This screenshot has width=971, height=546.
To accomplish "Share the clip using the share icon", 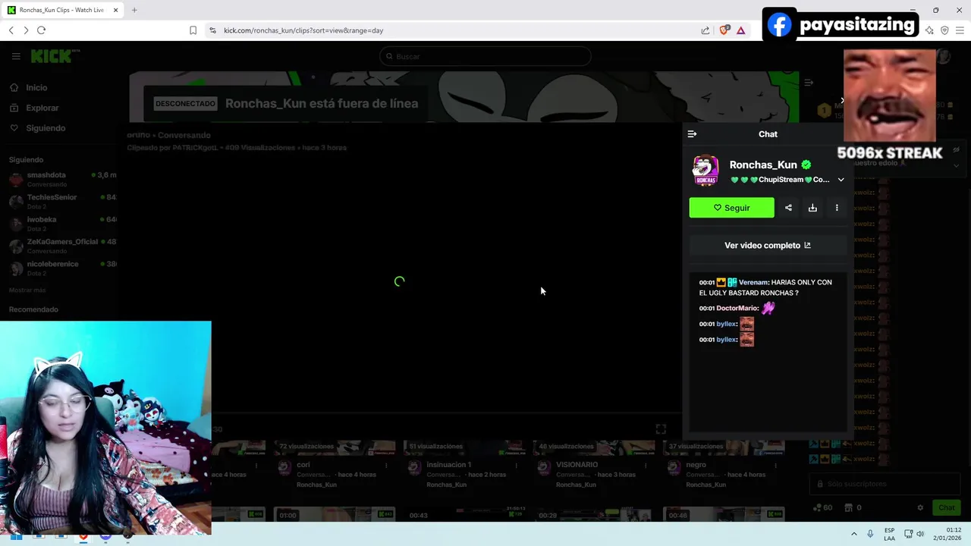I will point(788,208).
